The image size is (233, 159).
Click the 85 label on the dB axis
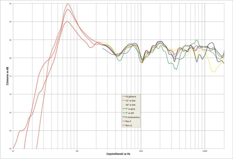[x=10, y=40]
